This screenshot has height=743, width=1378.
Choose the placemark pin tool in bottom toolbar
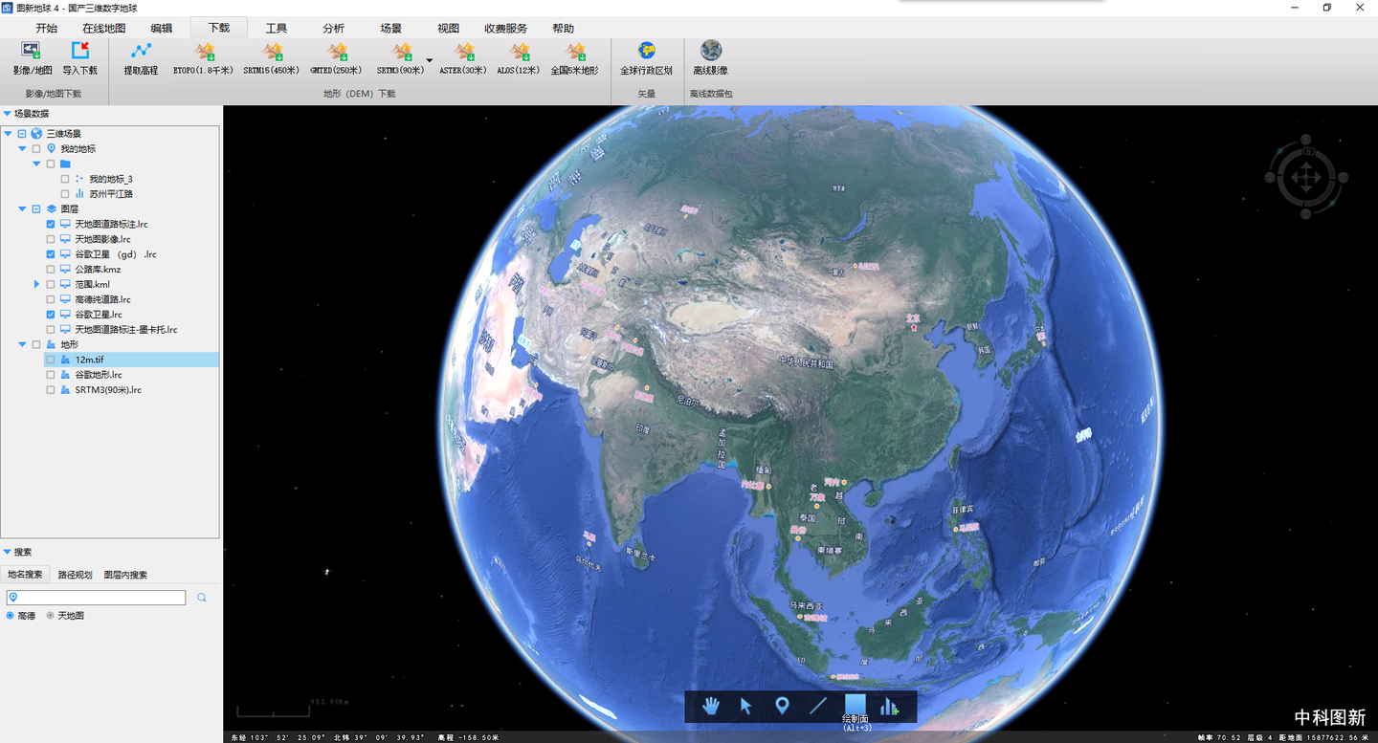point(782,706)
